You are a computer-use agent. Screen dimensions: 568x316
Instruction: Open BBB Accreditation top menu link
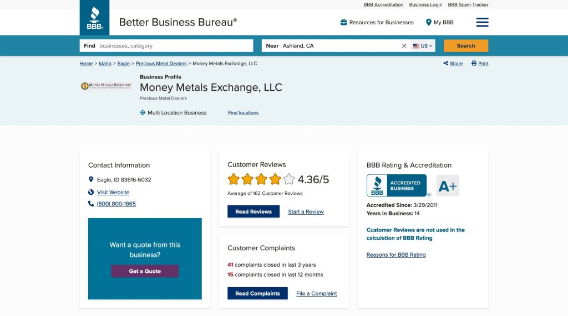(383, 4)
